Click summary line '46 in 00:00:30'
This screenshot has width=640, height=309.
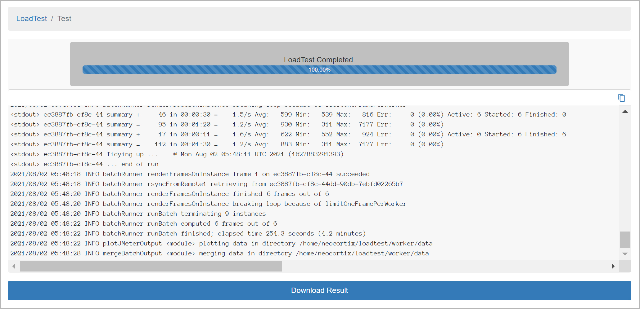point(288,114)
